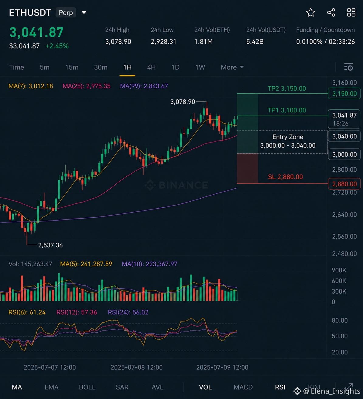Click the +2.45% price change value

coord(57,46)
